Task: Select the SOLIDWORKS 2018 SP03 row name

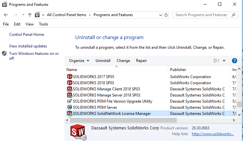Action: [93, 83]
